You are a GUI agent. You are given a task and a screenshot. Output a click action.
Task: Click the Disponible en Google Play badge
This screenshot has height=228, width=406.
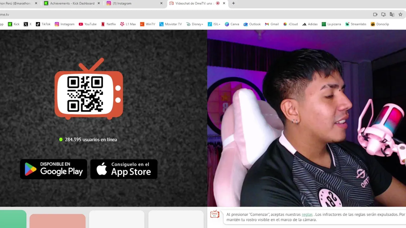coord(54,169)
